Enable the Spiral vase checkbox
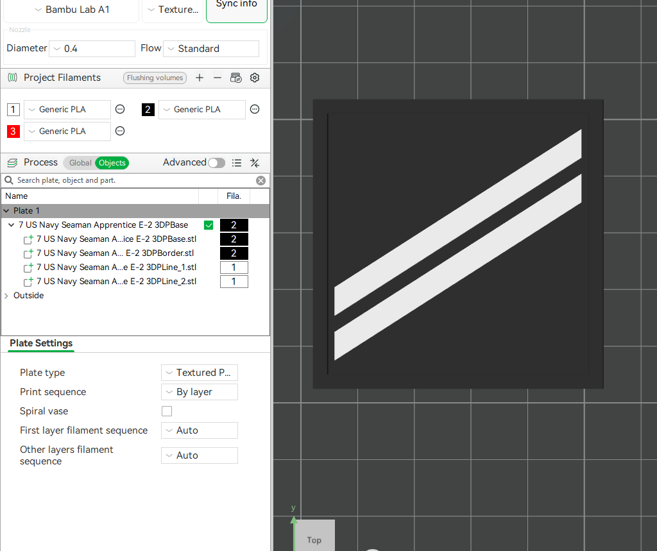Screen dimensions: 657x551 click(167, 411)
